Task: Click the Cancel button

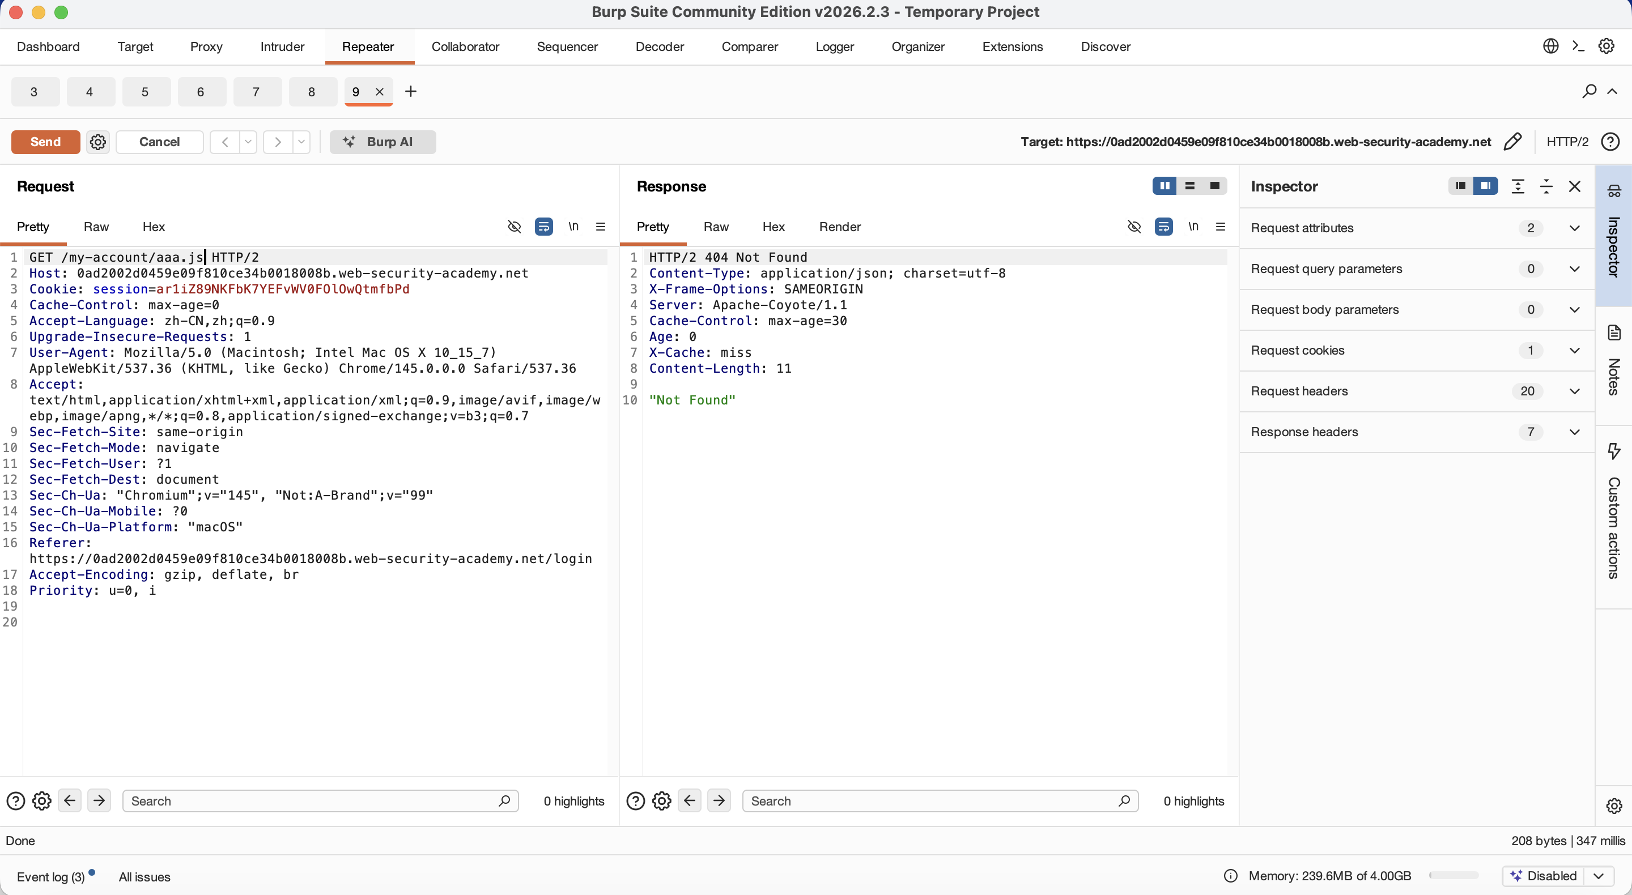Action: pyautogui.click(x=160, y=142)
